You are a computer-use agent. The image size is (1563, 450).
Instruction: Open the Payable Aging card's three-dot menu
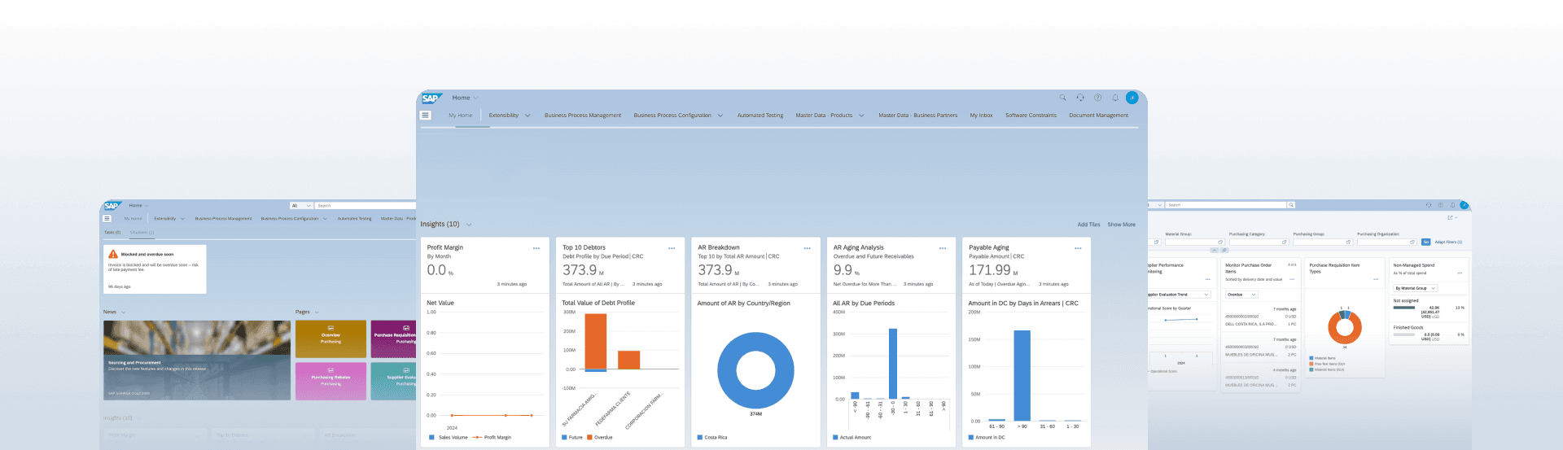click(x=1078, y=248)
